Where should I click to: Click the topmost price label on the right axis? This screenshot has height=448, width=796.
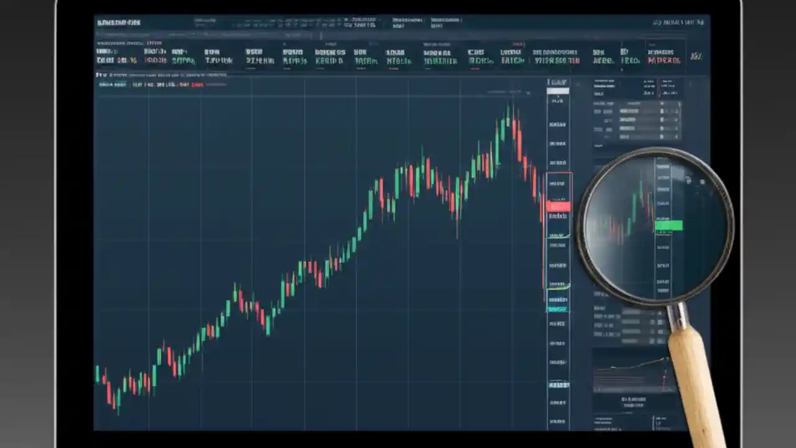pyautogui.click(x=557, y=82)
